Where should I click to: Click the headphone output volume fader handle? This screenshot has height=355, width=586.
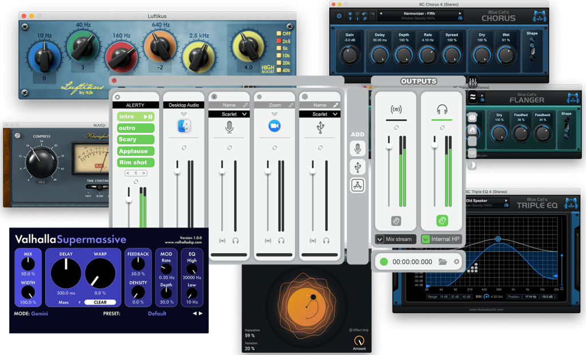coord(435,145)
